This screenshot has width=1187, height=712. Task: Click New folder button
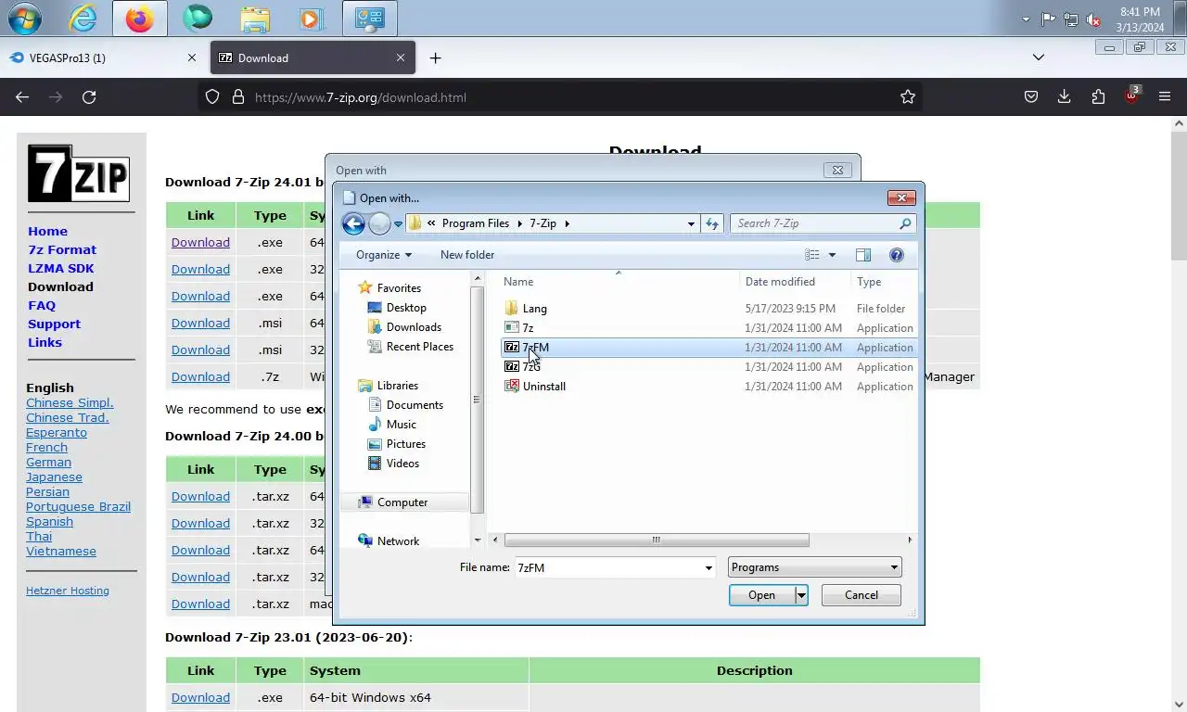click(467, 255)
